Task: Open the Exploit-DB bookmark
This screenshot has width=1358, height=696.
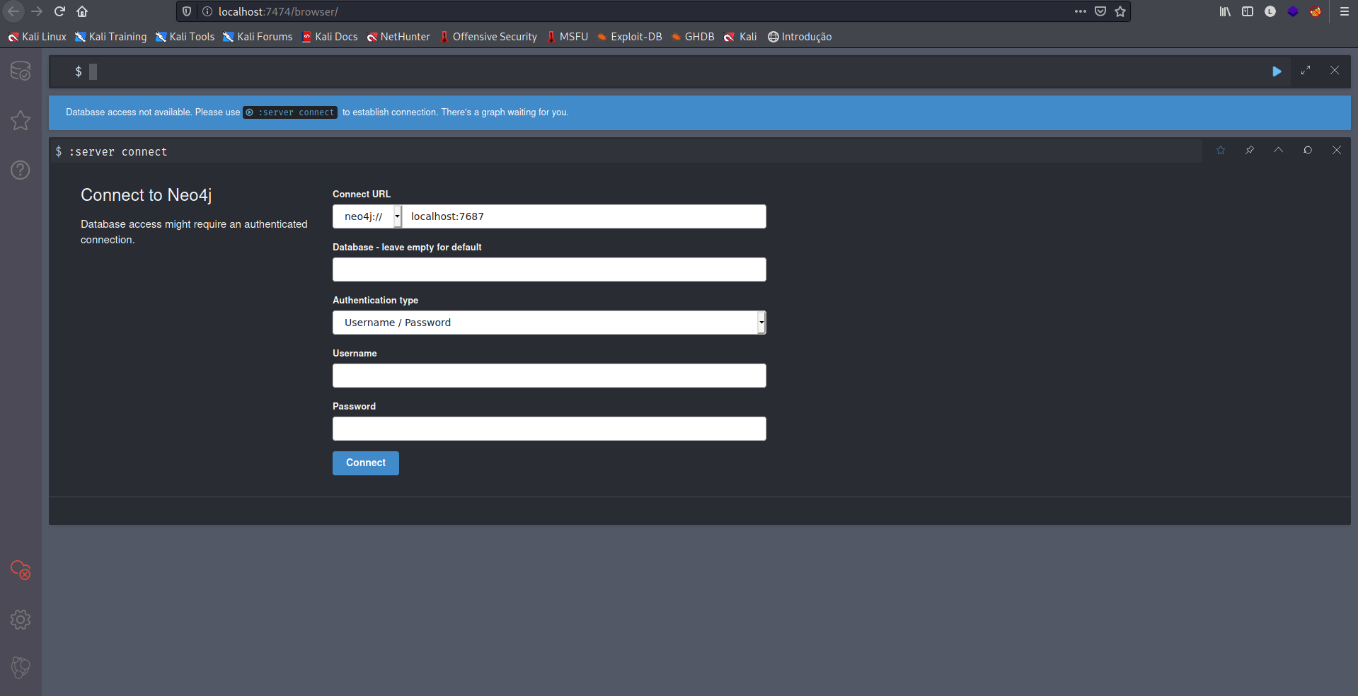Action: 630,37
